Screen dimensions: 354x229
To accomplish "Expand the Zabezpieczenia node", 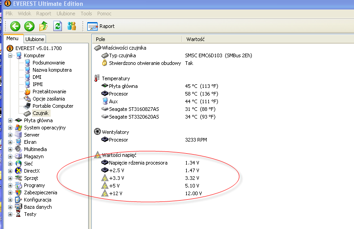I will [10, 192].
